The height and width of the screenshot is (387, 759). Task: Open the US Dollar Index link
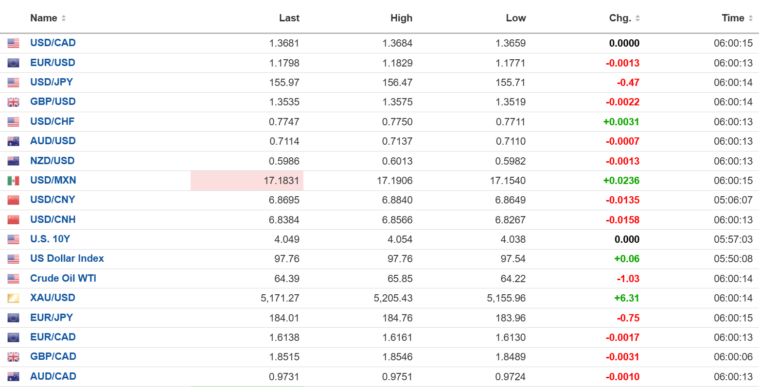[67, 258]
